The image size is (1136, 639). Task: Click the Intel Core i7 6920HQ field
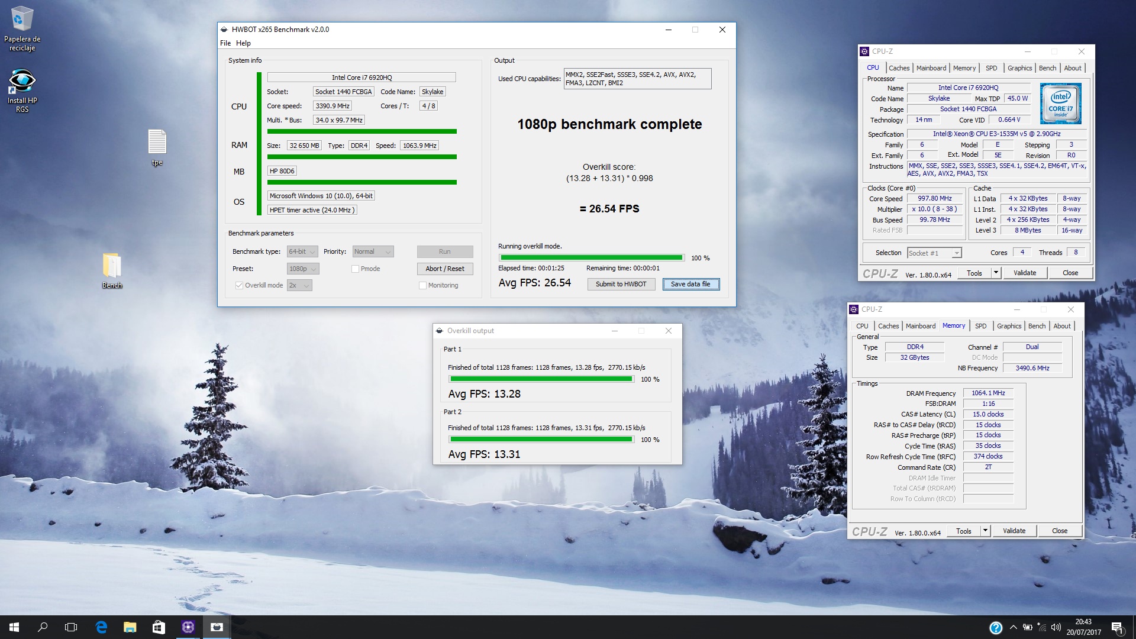click(x=362, y=78)
